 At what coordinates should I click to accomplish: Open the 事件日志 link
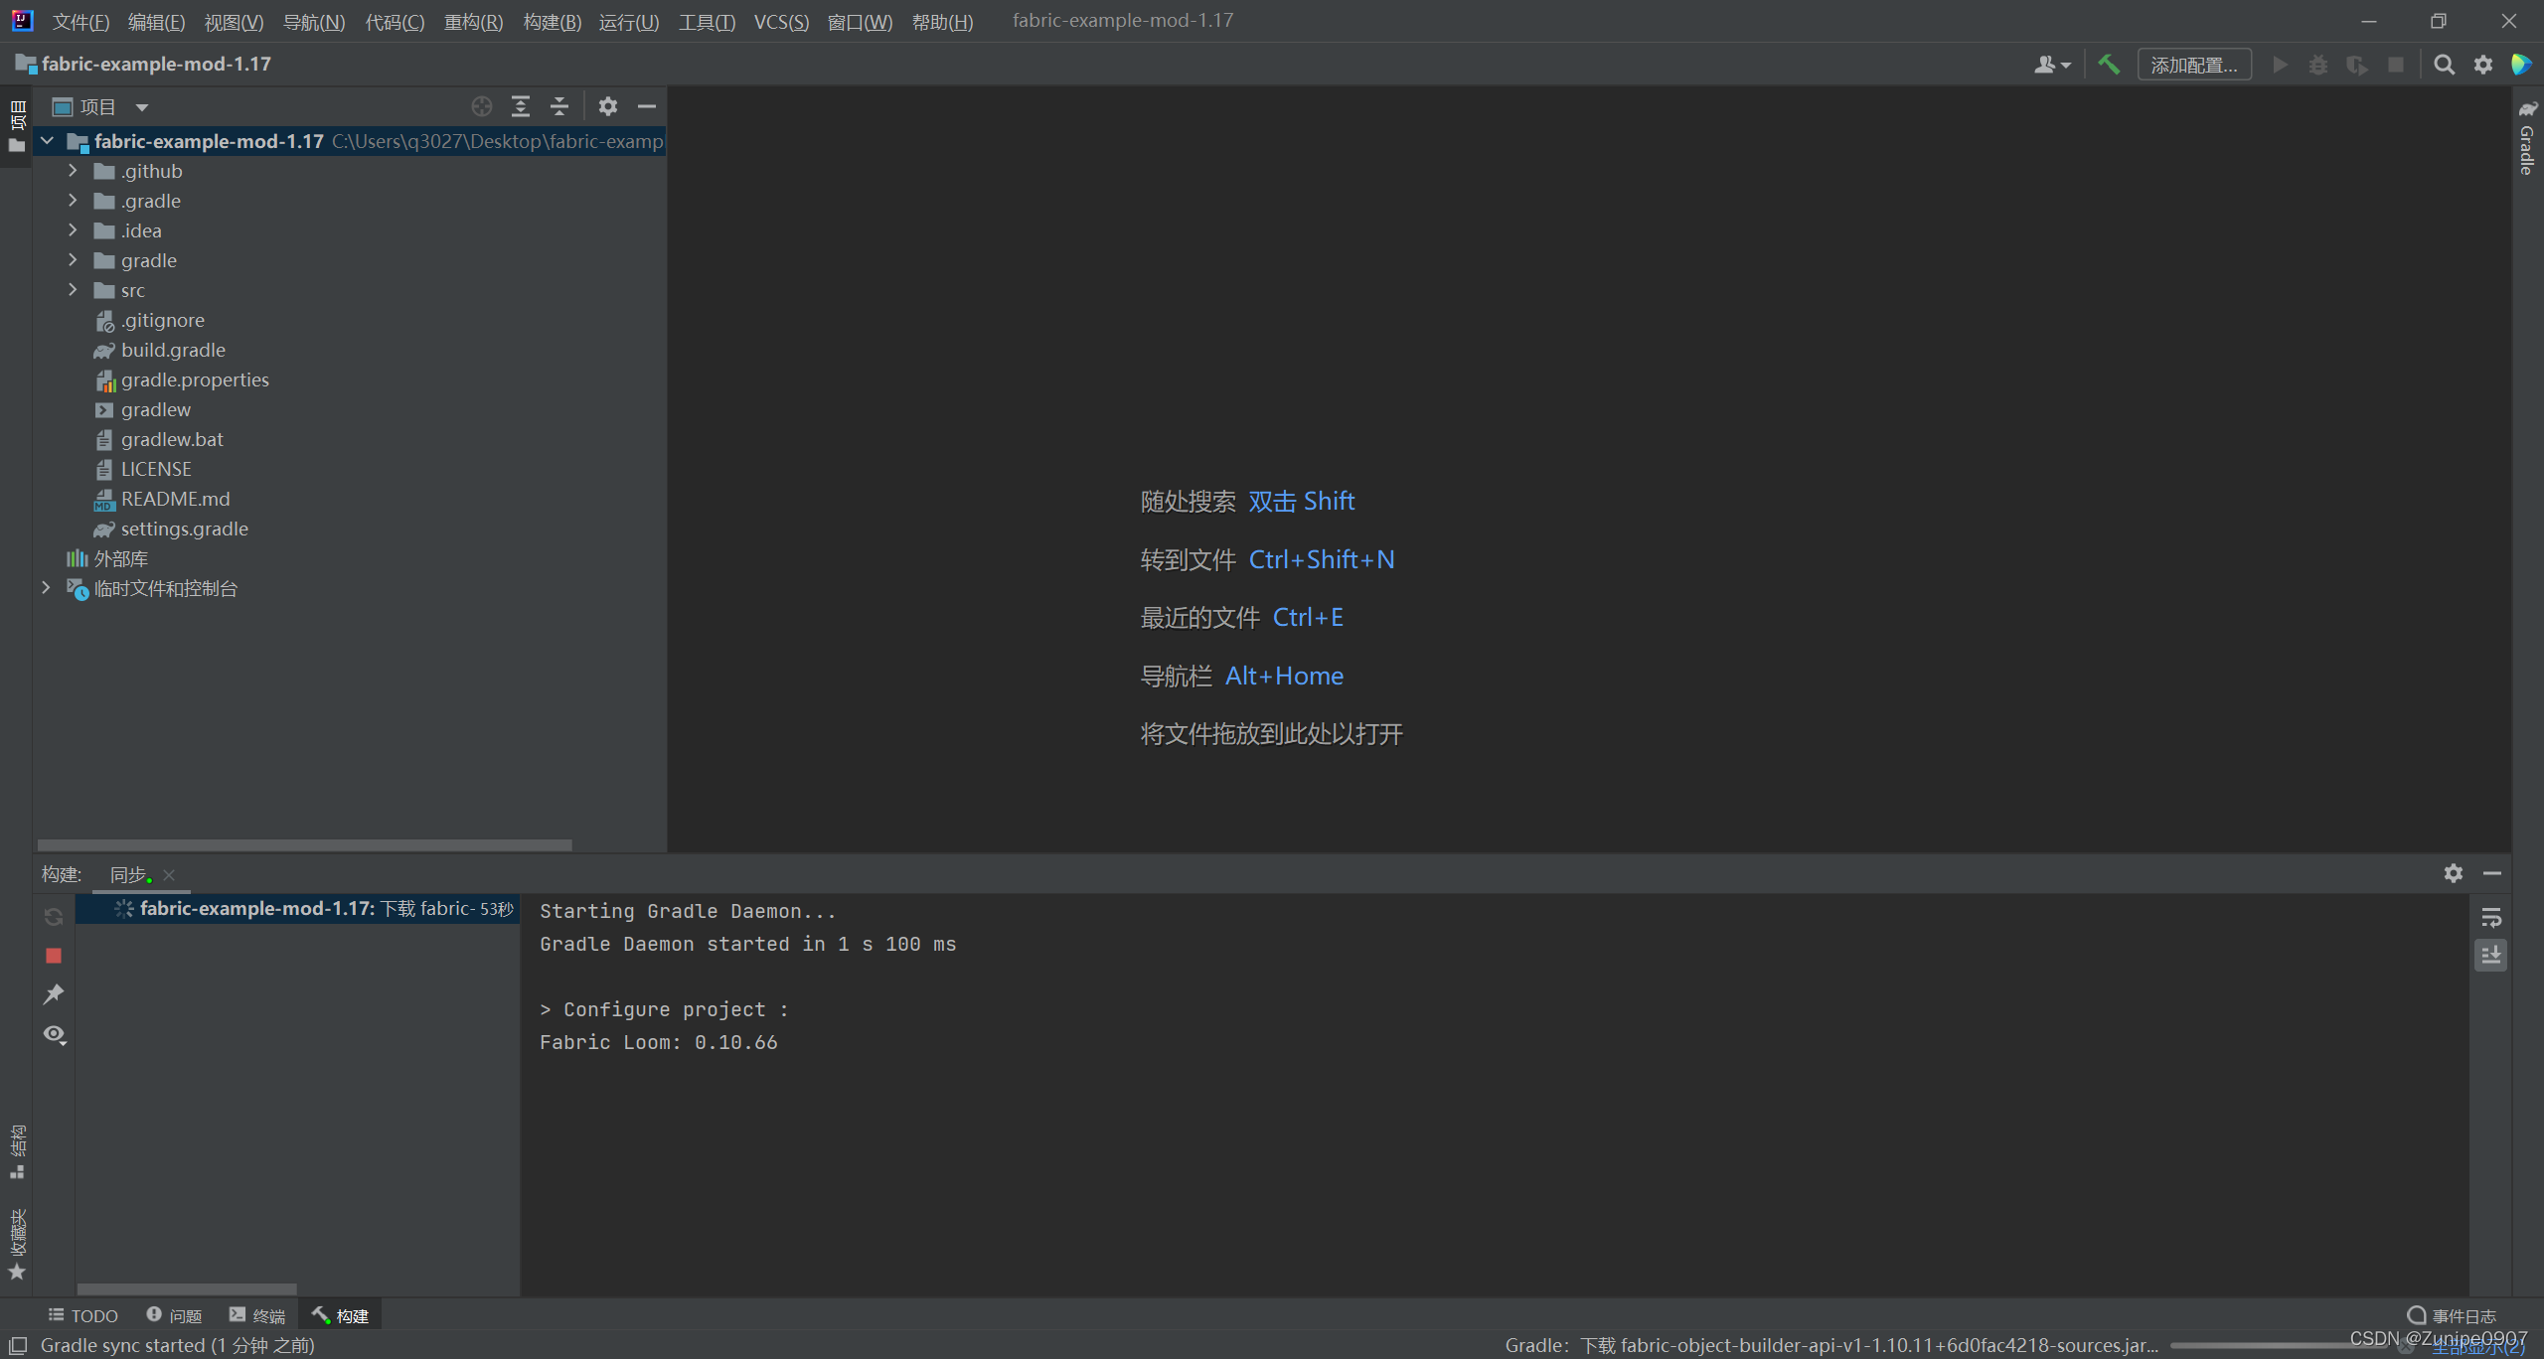coord(2453,1315)
